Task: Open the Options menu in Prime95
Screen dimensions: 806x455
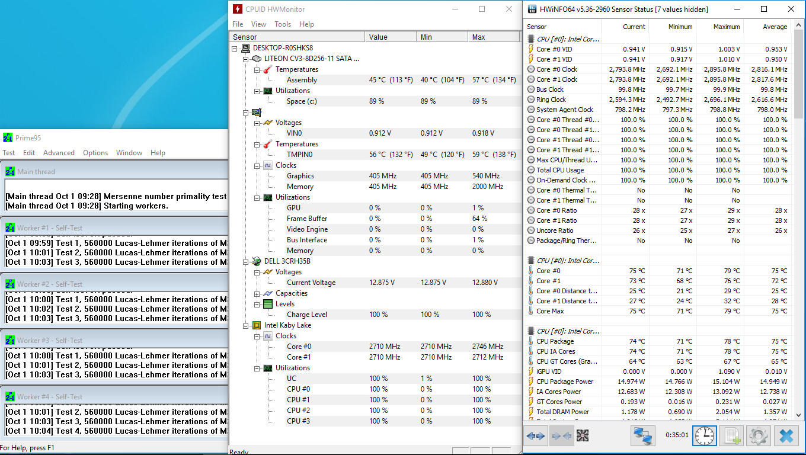Action: [x=95, y=153]
